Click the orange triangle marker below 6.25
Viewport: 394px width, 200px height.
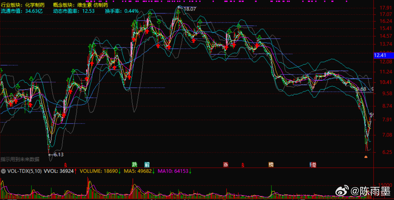point(366,157)
